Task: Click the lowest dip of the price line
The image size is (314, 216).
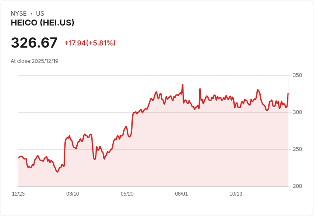Action: point(57,172)
